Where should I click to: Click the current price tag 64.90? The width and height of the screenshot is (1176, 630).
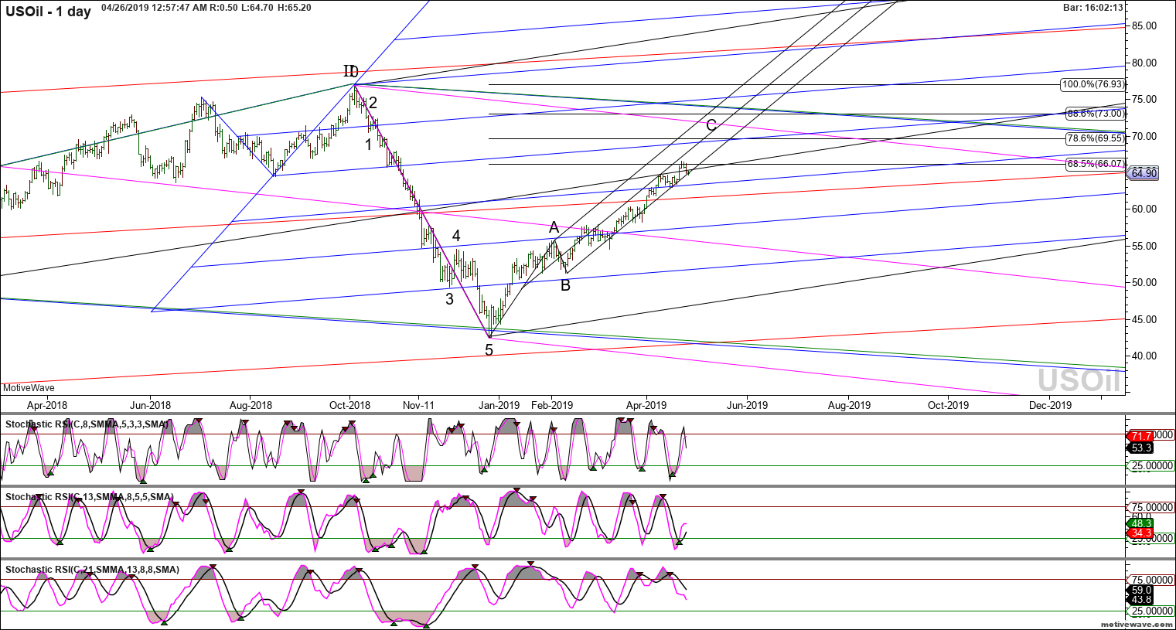1143,173
